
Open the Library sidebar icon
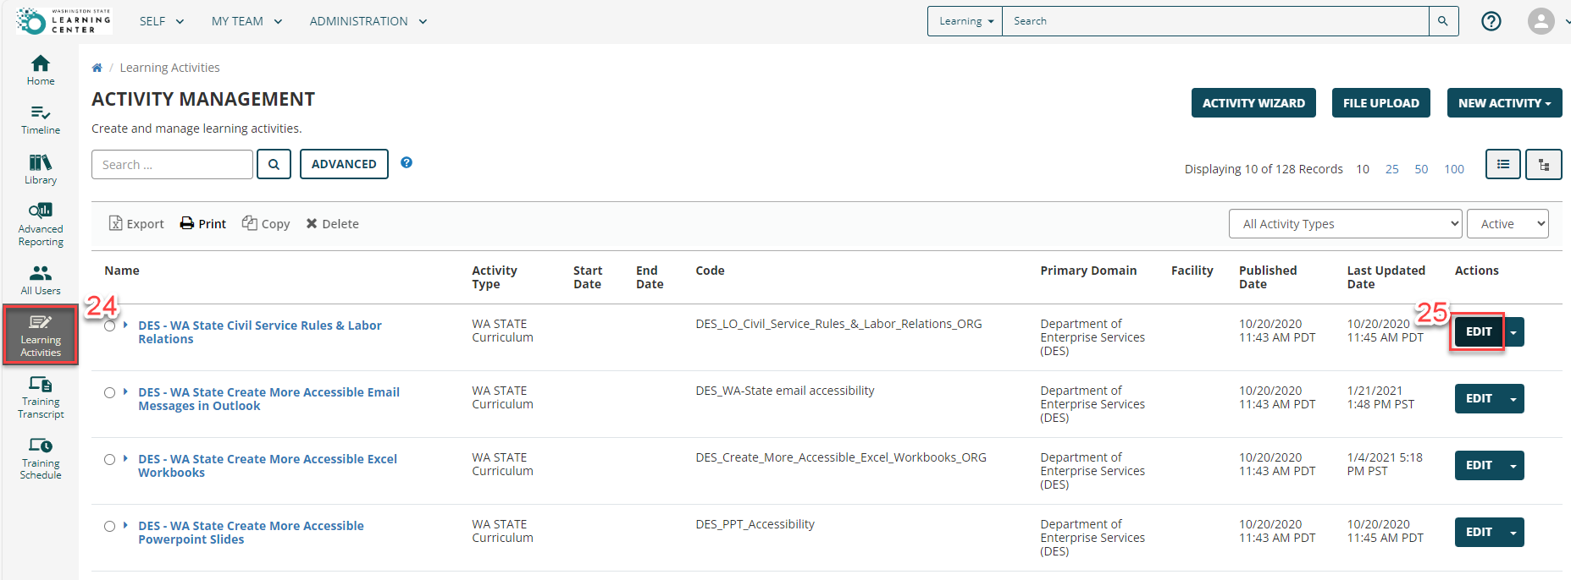pos(41,169)
